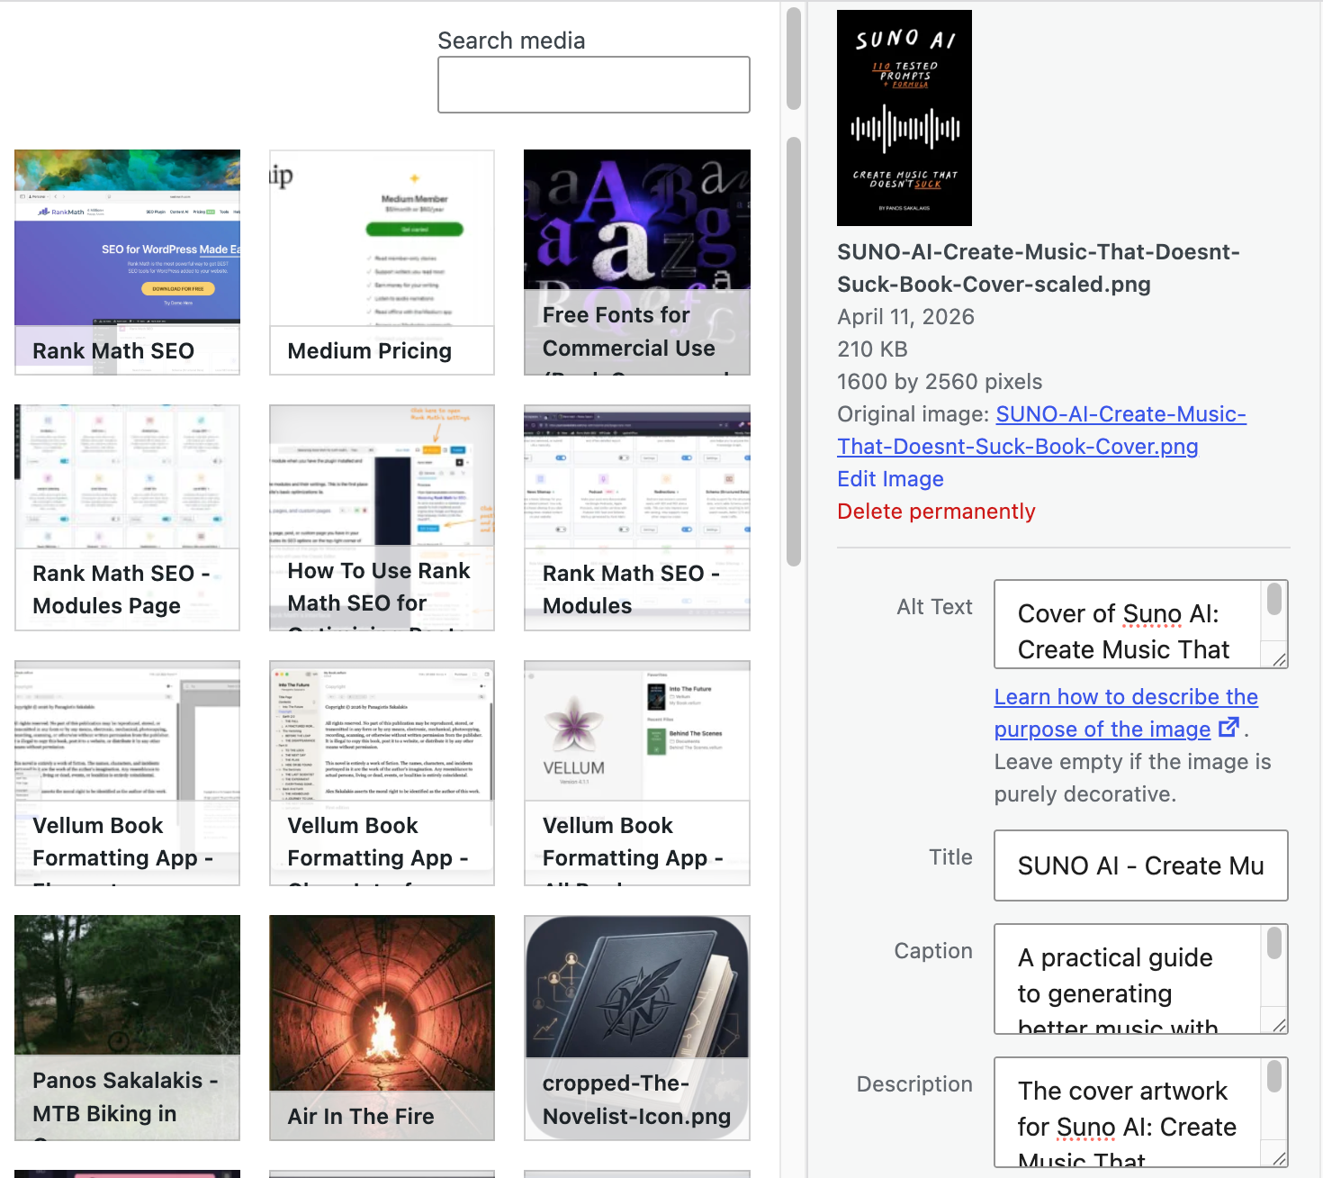Click into the Title field
The width and height of the screenshot is (1323, 1178).
(x=1140, y=865)
